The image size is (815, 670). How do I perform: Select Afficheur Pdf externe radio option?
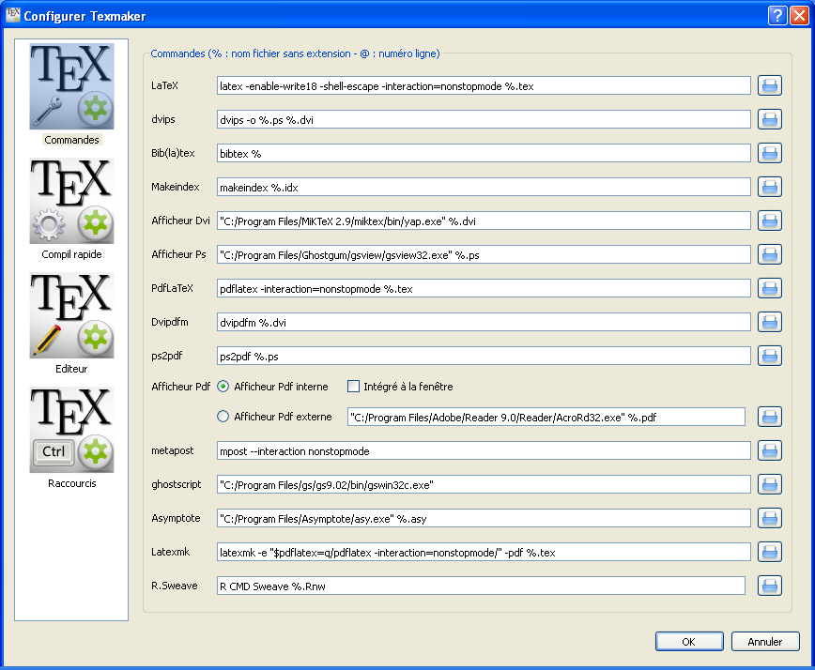click(x=223, y=417)
